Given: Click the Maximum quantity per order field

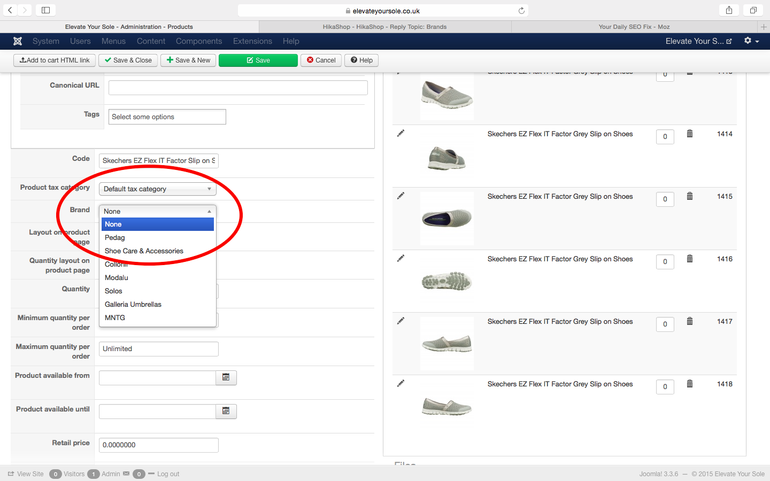Looking at the screenshot, I should (x=159, y=349).
